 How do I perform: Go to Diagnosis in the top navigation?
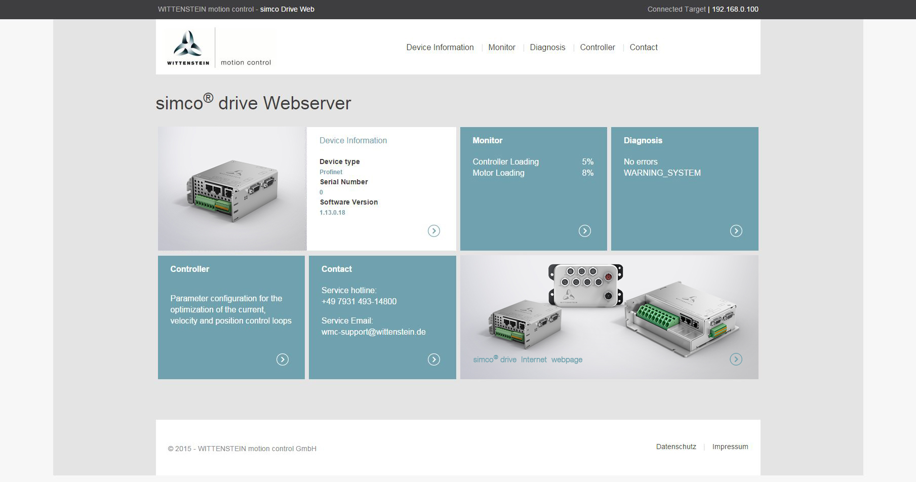[547, 47]
